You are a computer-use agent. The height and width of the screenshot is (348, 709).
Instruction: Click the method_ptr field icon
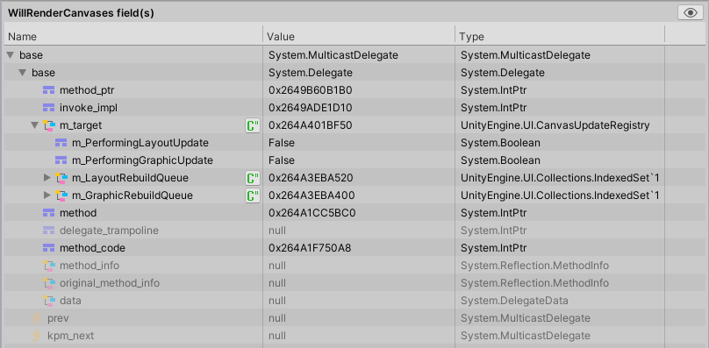tap(48, 90)
